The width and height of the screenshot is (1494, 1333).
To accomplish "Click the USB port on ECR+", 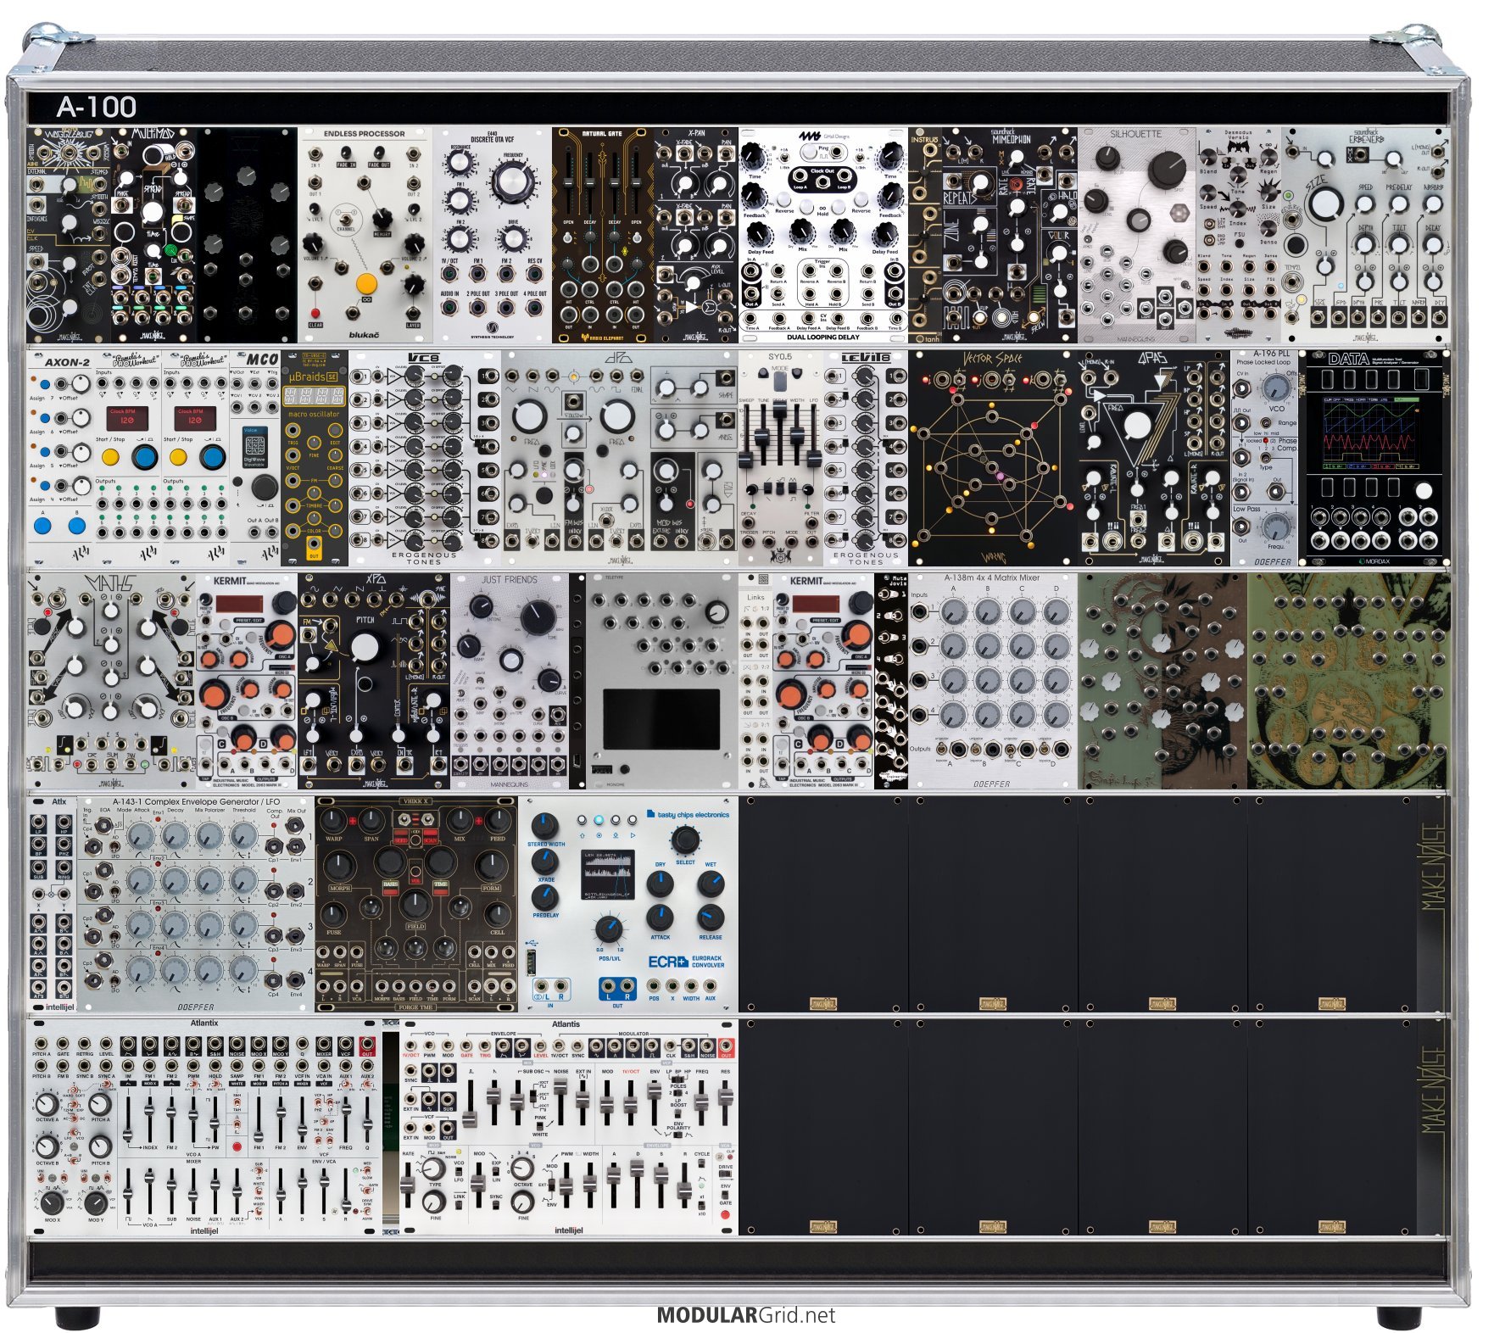I will click(532, 962).
